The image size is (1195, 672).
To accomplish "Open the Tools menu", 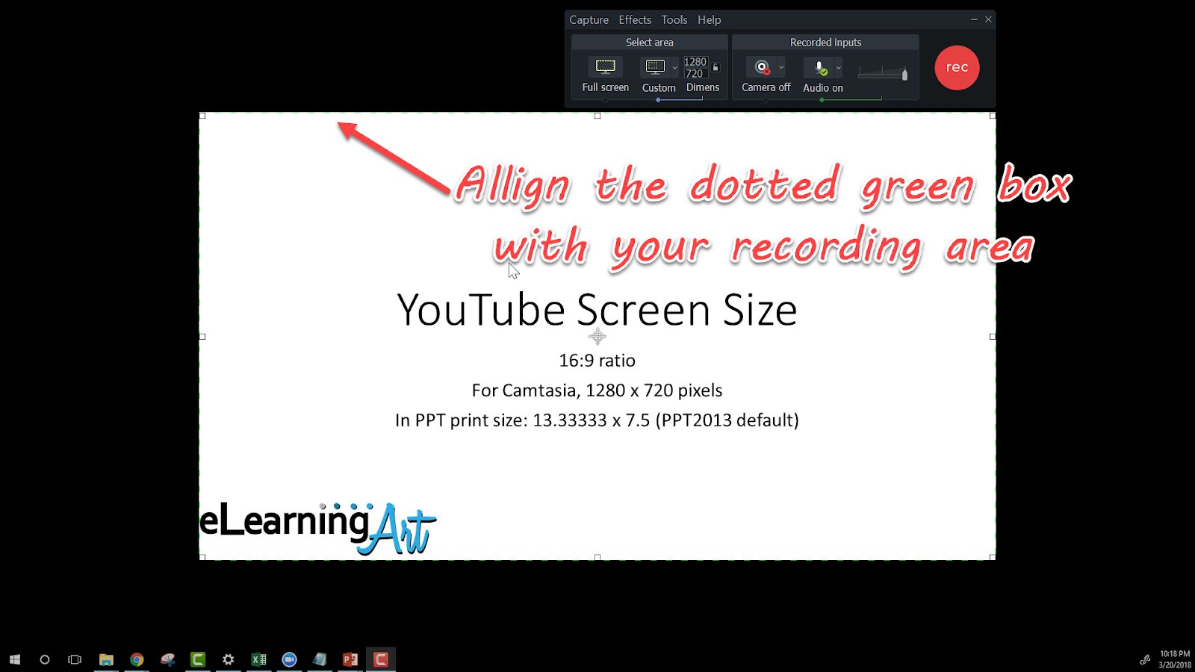I will point(674,20).
